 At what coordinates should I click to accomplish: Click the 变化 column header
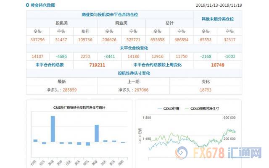(206, 81)
